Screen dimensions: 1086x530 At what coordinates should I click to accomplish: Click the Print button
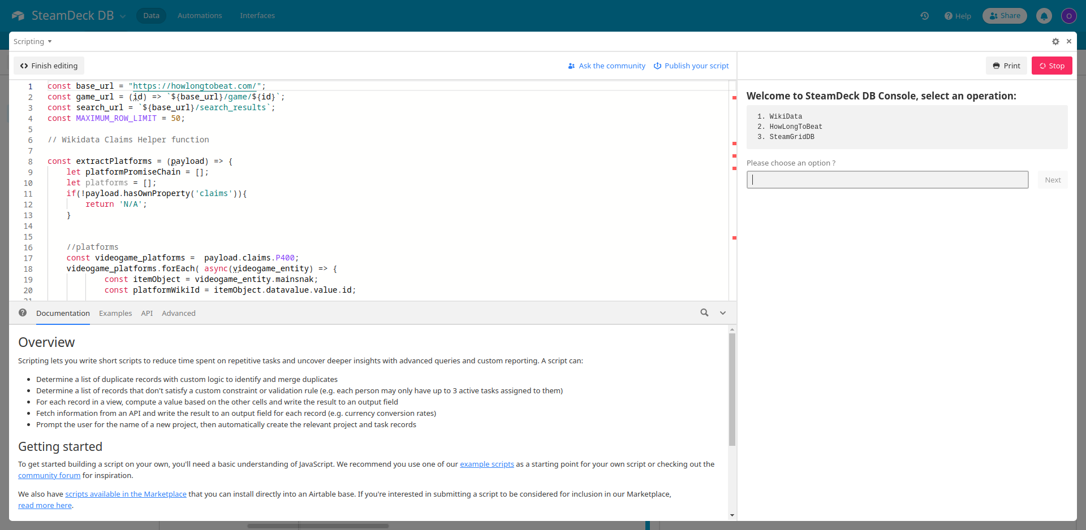(x=1007, y=66)
